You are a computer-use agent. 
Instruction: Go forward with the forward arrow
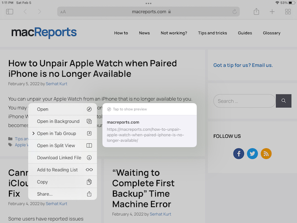click(40, 12)
